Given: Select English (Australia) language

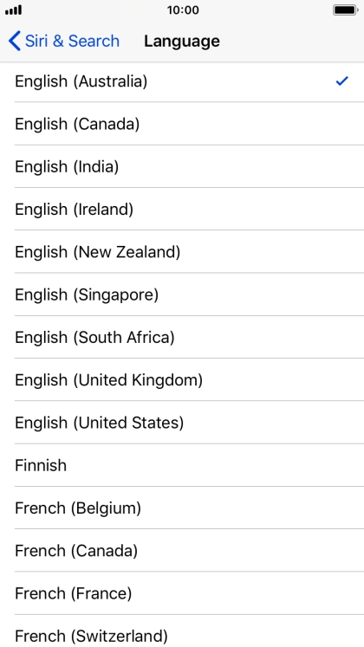Looking at the screenshot, I should click(x=182, y=81).
